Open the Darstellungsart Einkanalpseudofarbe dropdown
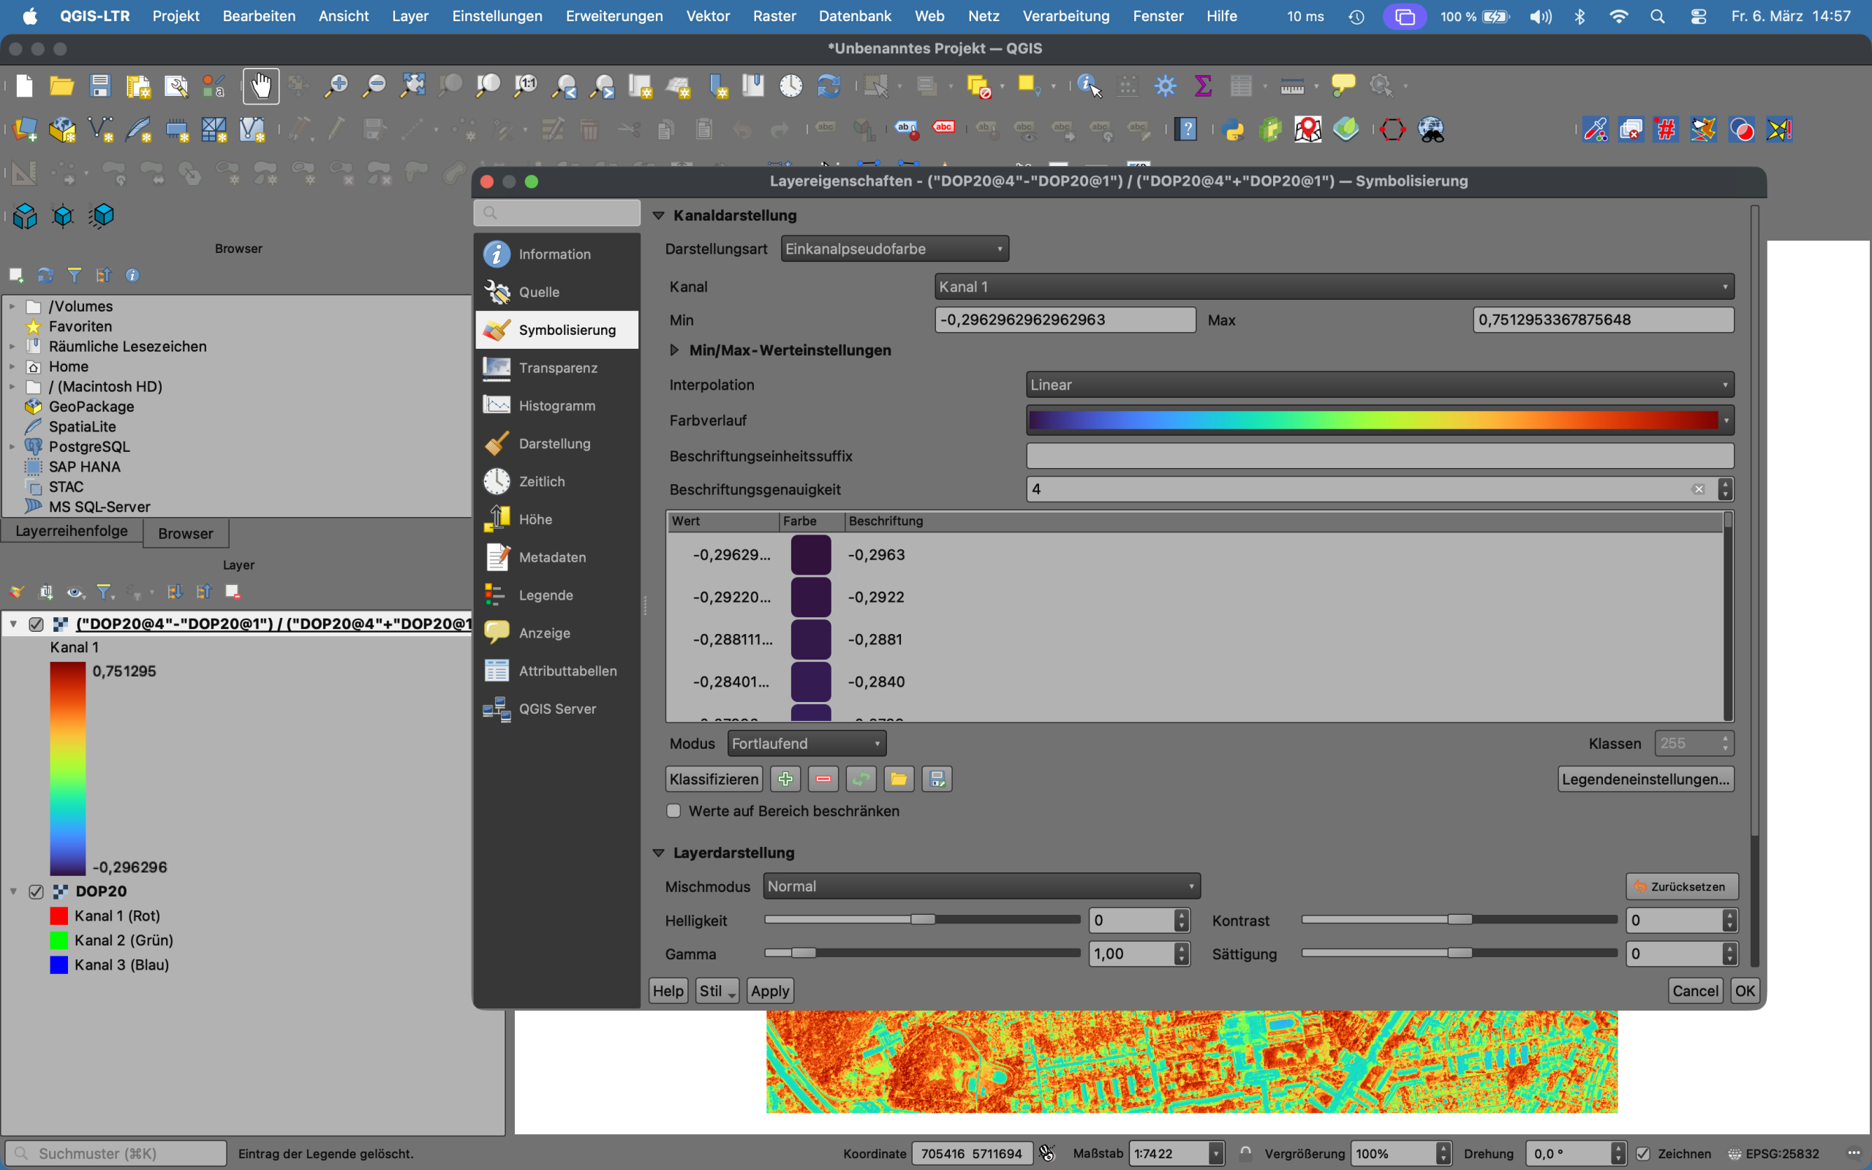The image size is (1872, 1170). pos(894,249)
